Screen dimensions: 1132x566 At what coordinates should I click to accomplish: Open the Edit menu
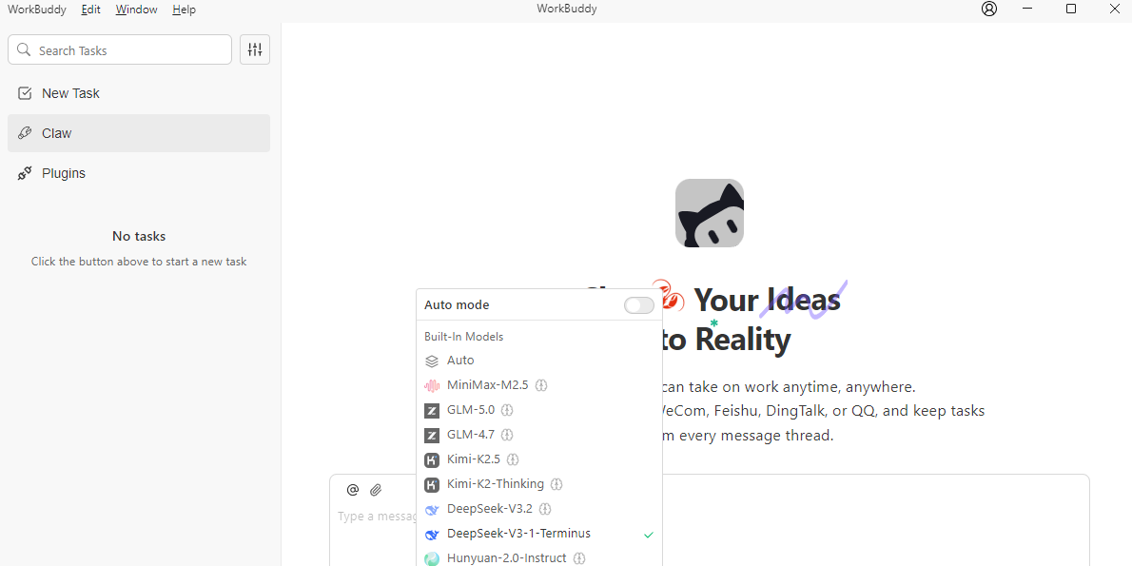(x=90, y=10)
